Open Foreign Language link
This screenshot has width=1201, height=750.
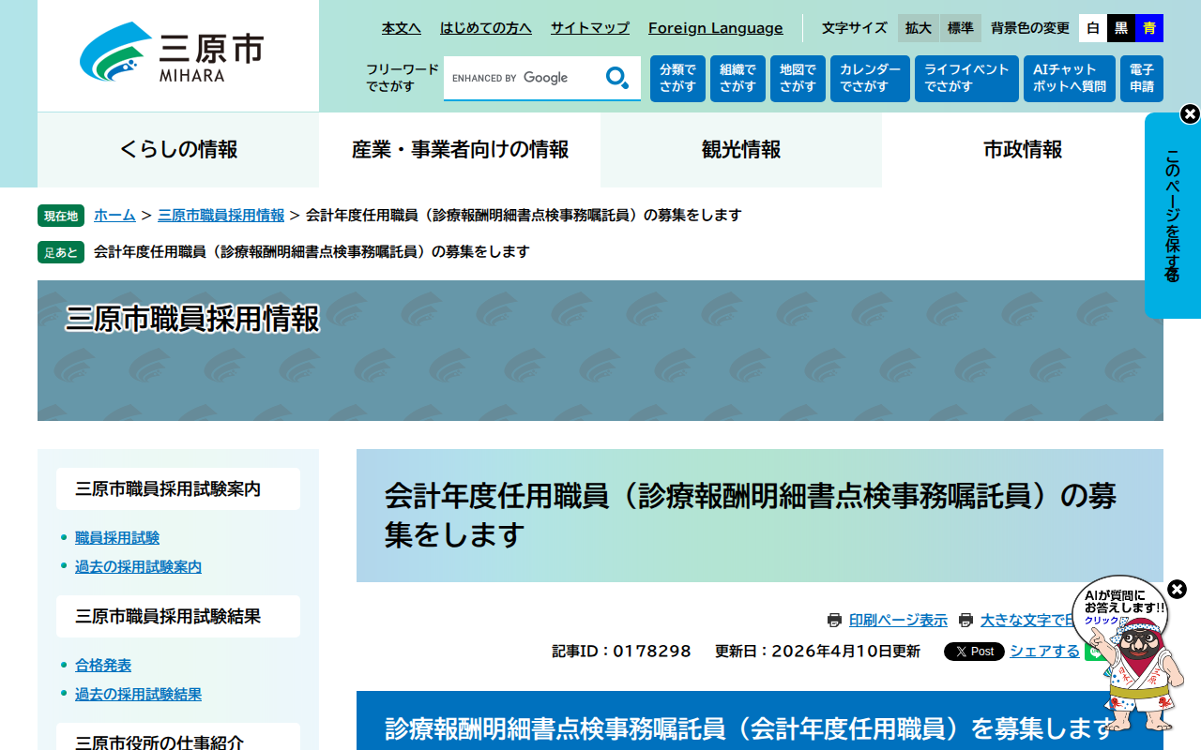[716, 28]
